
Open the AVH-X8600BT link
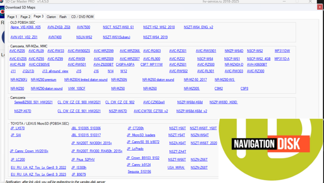tap(257, 64)
